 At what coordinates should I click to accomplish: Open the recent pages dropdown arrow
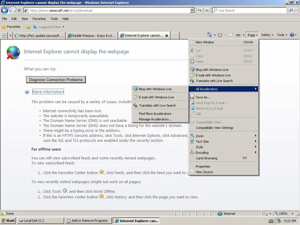(x=19, y=11)
